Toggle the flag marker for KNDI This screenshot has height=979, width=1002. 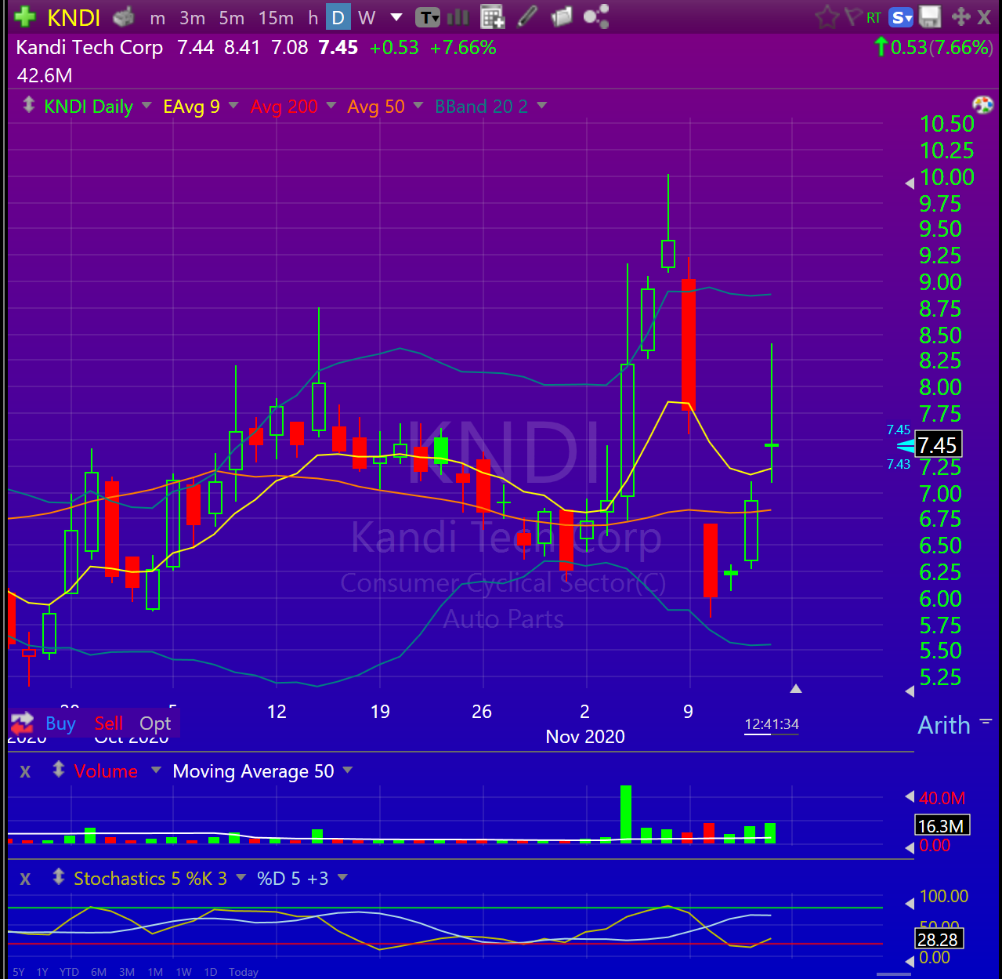pyautogui.click(x=852, y=16)
